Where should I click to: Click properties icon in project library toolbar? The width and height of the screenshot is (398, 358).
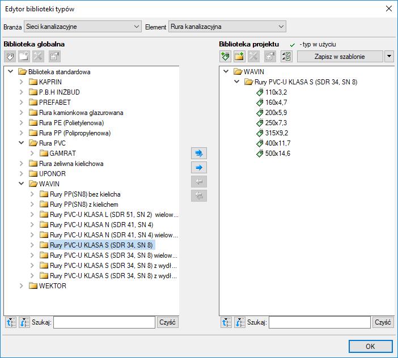click(x=270, y=57)
